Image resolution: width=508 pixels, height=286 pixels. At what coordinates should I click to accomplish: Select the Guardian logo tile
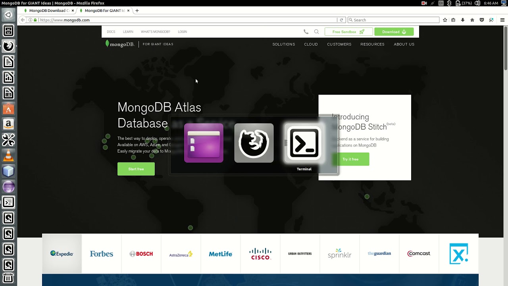[379, 253]
